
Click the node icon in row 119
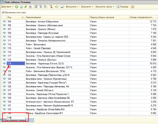coord(4,63)
